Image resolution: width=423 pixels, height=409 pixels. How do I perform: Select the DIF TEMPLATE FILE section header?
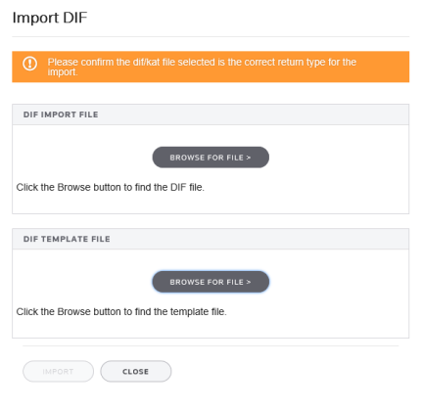pyautogui.click(x=211, y=239)
